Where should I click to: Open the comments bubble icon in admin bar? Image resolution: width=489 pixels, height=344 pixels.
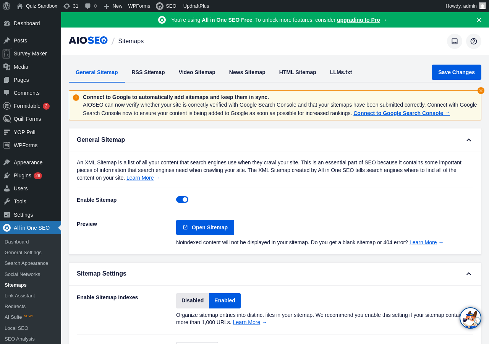(x=88, y=6)
